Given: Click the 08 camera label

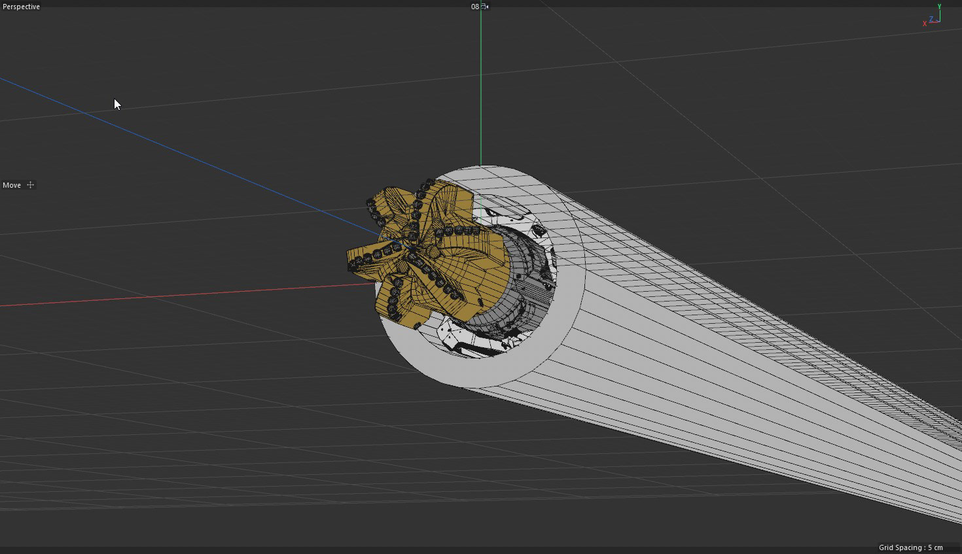Looking at the screenshot, I should point(475,7).
